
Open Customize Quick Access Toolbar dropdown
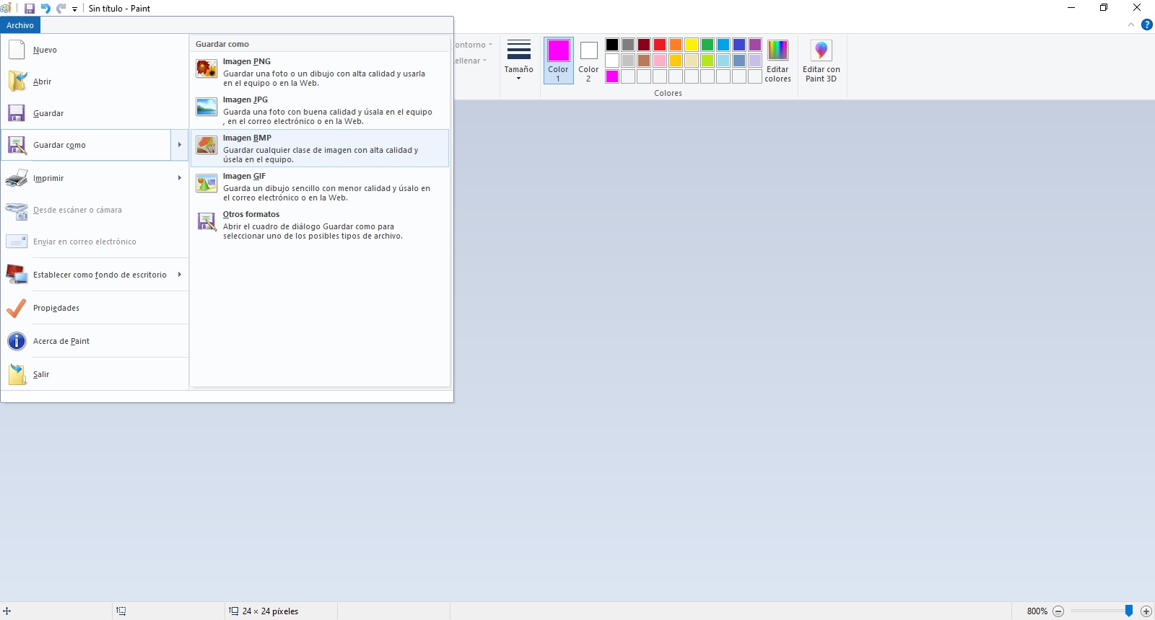(75, 9)
